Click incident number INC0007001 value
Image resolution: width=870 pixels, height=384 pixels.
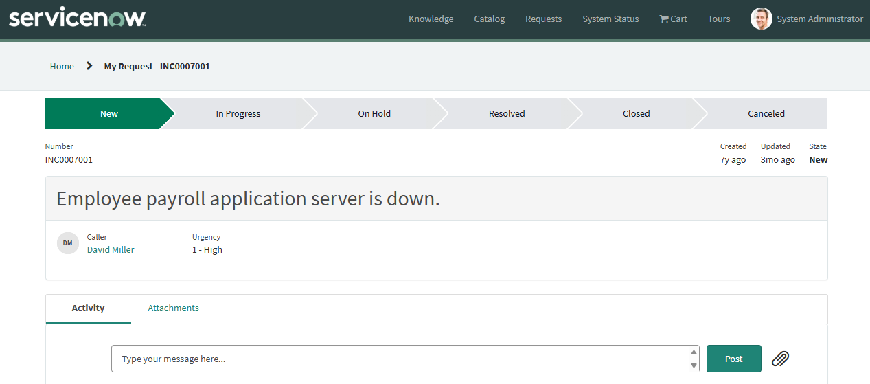(69, 159)
